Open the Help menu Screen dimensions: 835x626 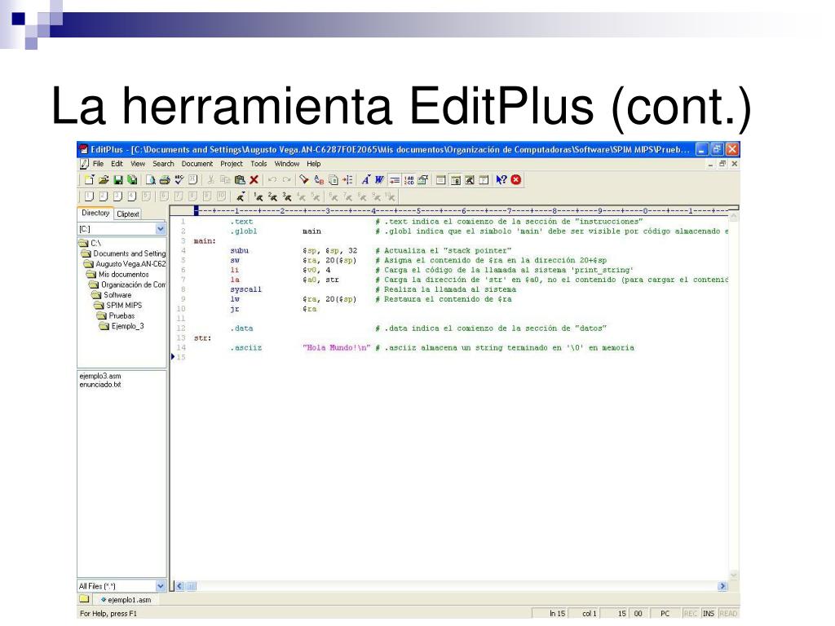click(314, 164)
